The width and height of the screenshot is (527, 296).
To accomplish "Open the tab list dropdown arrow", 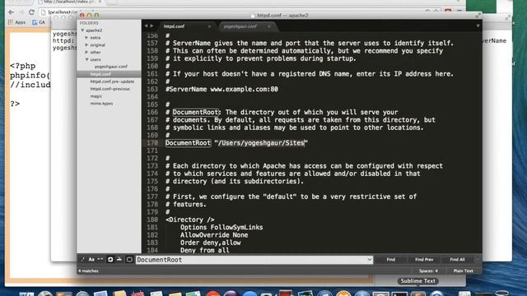I will coord(478,25).
